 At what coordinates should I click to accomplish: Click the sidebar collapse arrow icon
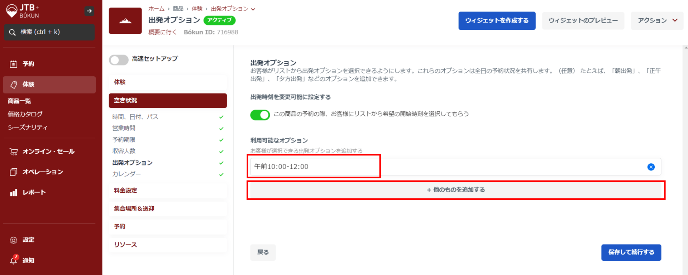tap(89, 11)
